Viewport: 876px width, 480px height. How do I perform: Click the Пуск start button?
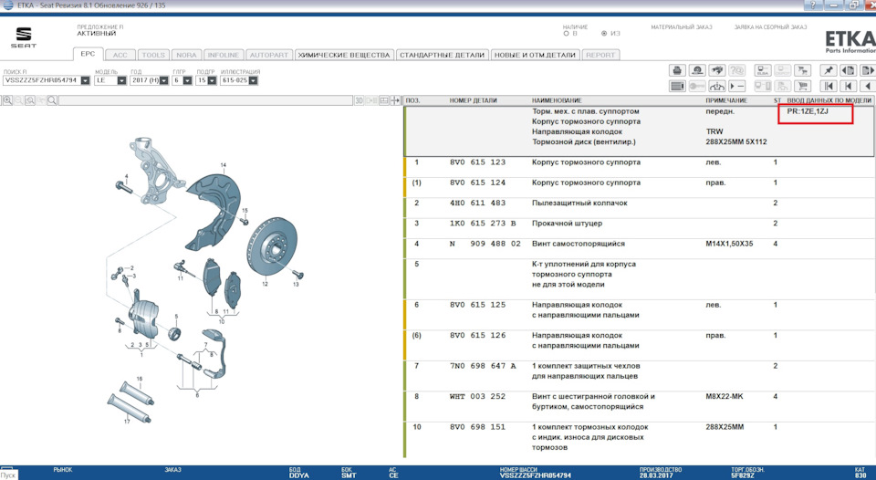click(x=8, y=475)
